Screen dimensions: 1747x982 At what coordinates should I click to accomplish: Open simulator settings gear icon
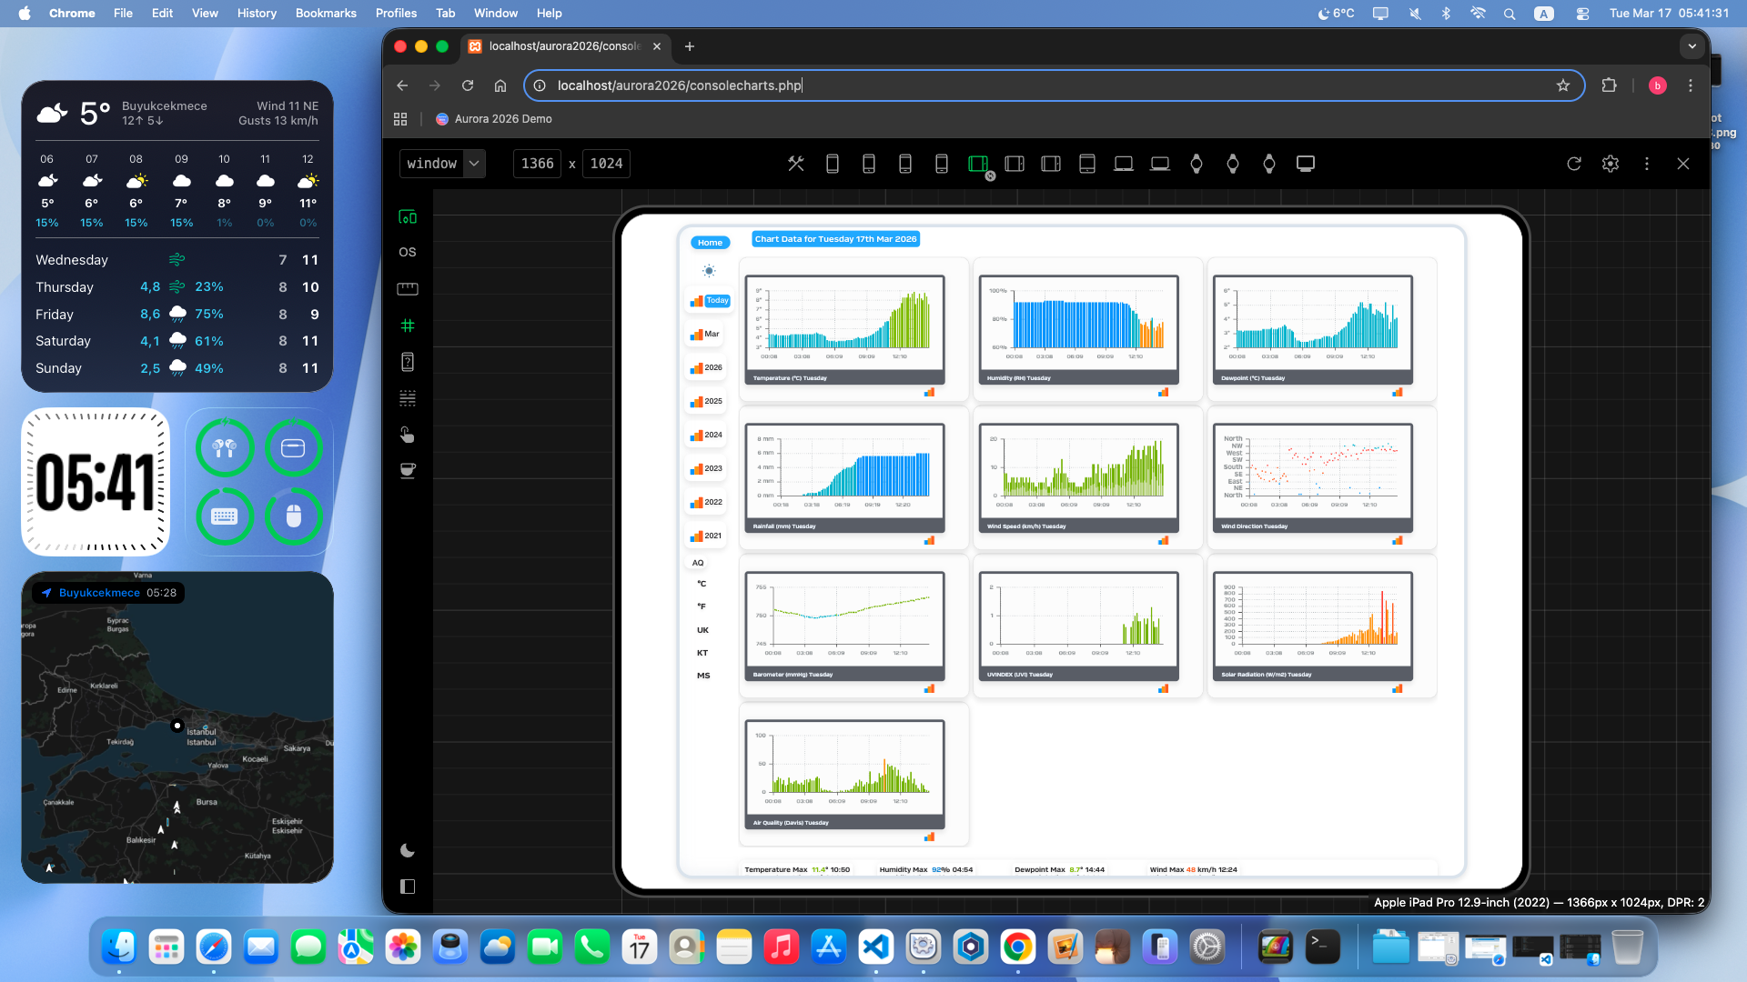click(x=1610, y=164)
